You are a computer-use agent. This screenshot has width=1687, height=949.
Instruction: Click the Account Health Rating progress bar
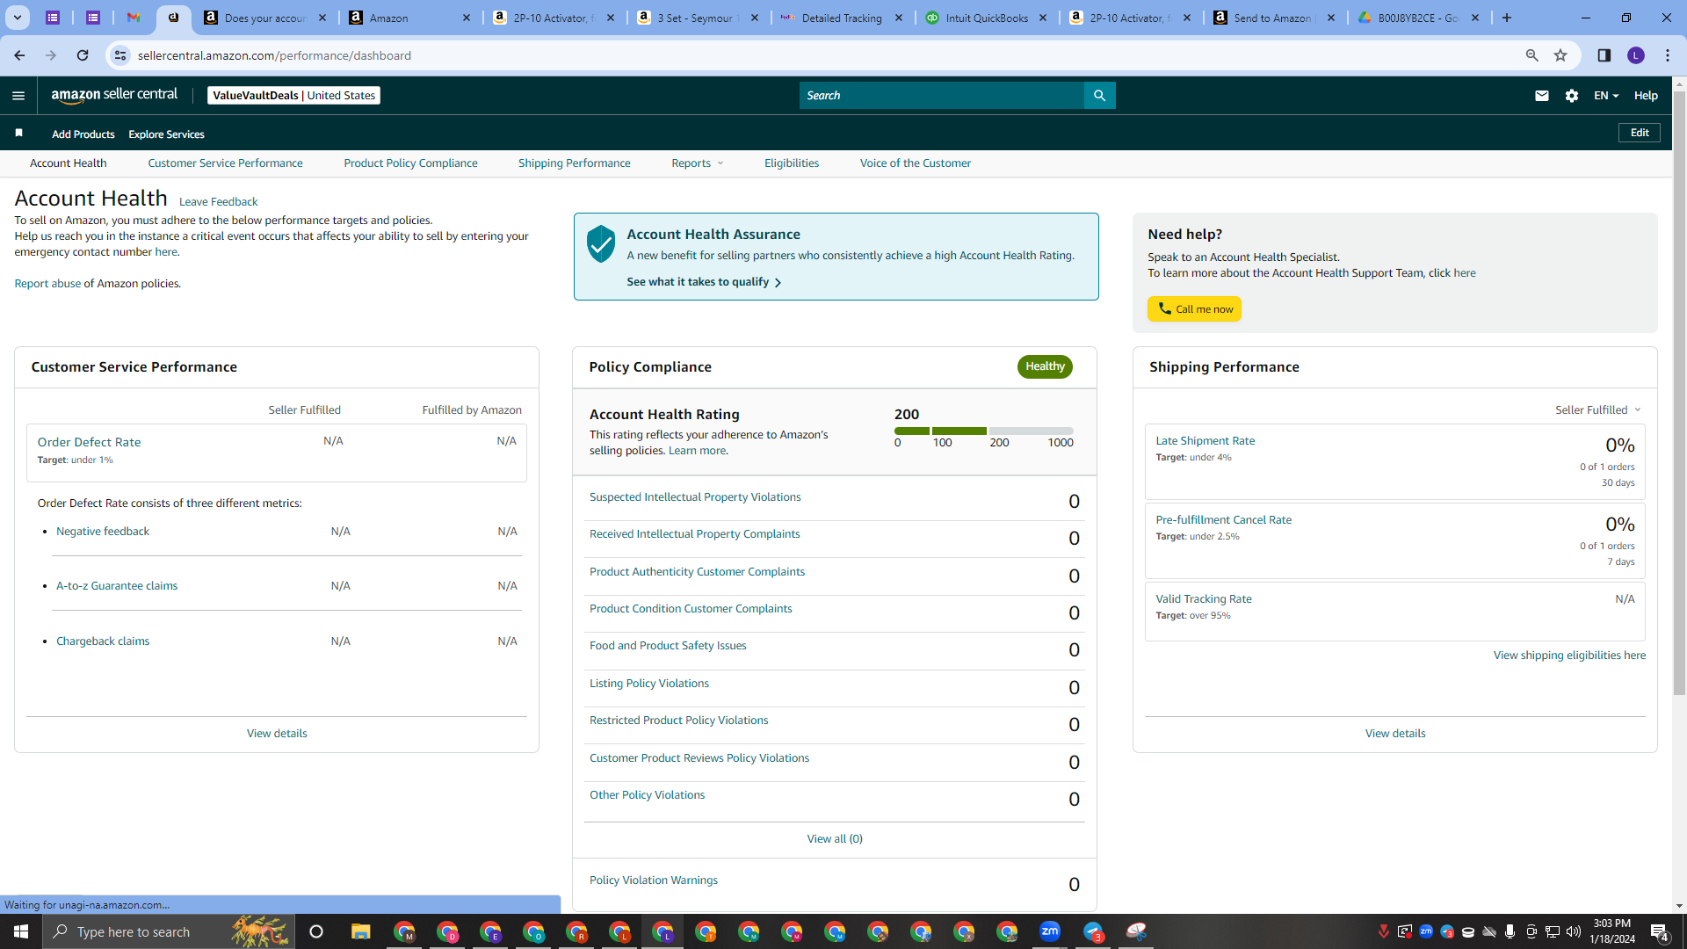(x=984, y=431)
